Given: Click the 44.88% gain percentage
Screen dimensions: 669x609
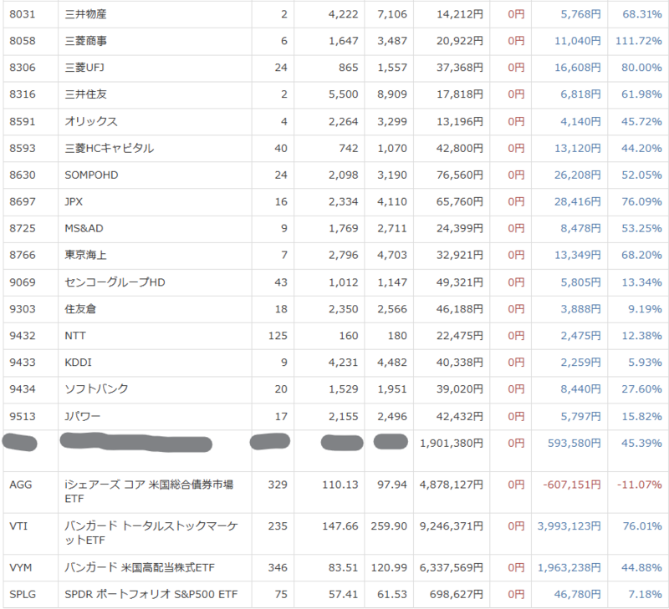Looking at the screenshot, I should 641,568.
